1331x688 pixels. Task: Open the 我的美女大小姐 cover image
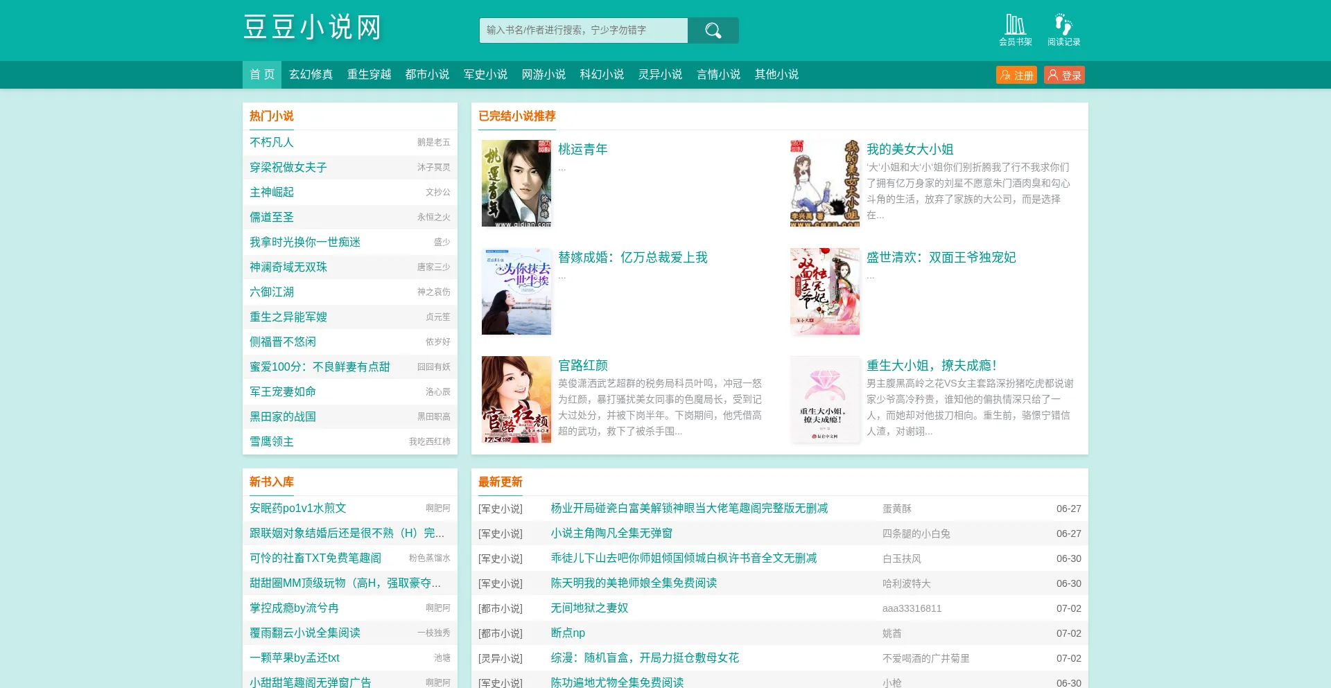click(825, 184)
